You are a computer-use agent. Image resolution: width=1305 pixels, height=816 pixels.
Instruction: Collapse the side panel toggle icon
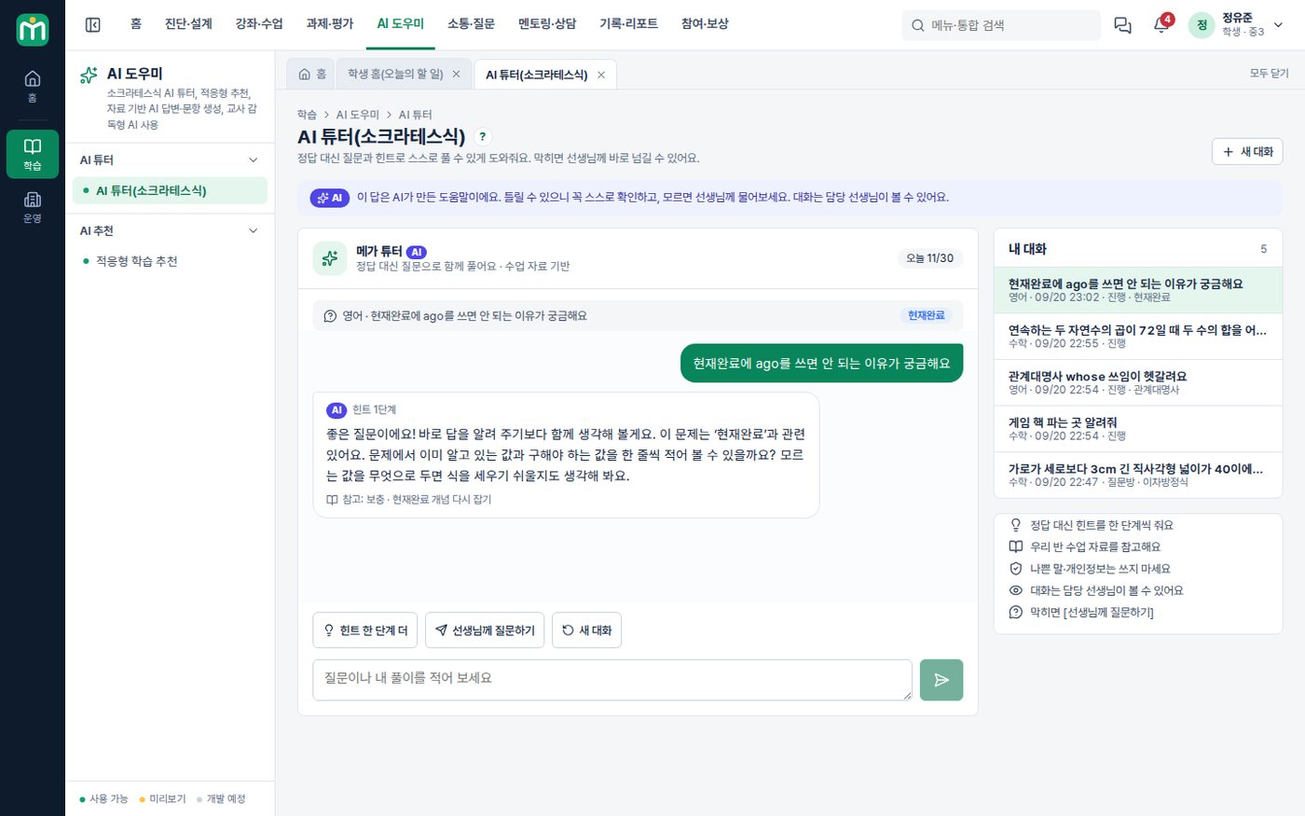click(93, 25)
